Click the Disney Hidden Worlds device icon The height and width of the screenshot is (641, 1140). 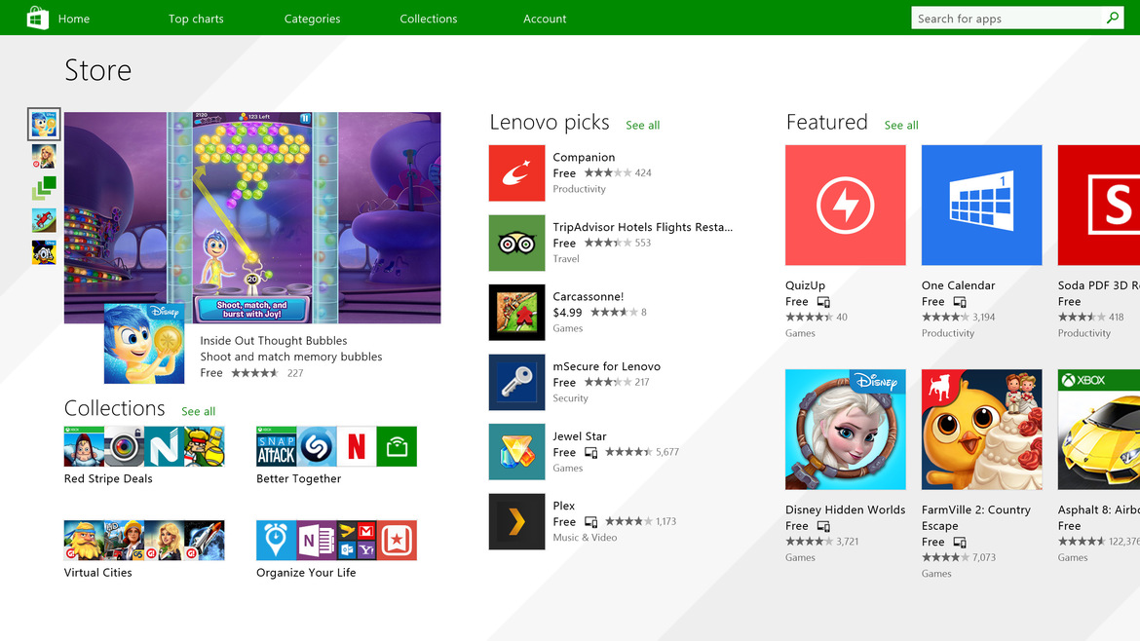pyautogui.click(x=823, y=526)
